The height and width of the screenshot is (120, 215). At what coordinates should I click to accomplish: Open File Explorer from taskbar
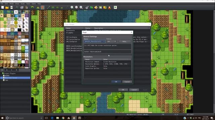[x=57, y=118]
